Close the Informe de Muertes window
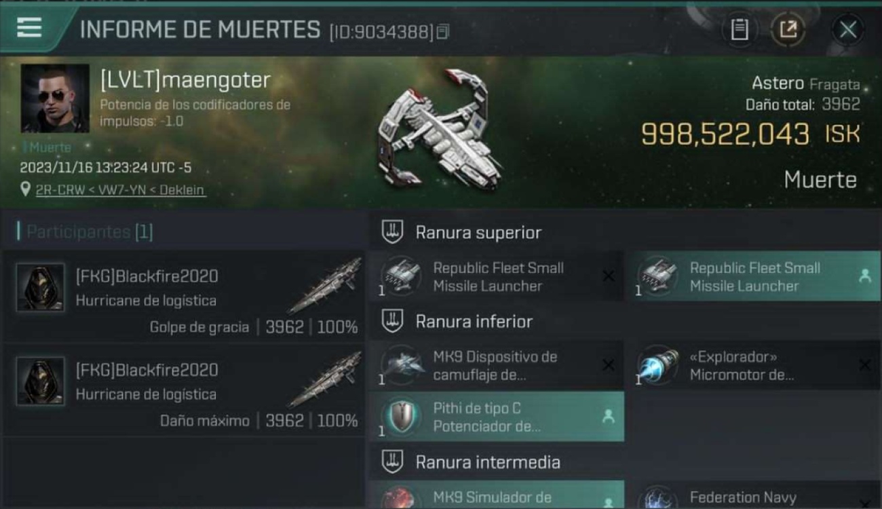 pos(848,29)
